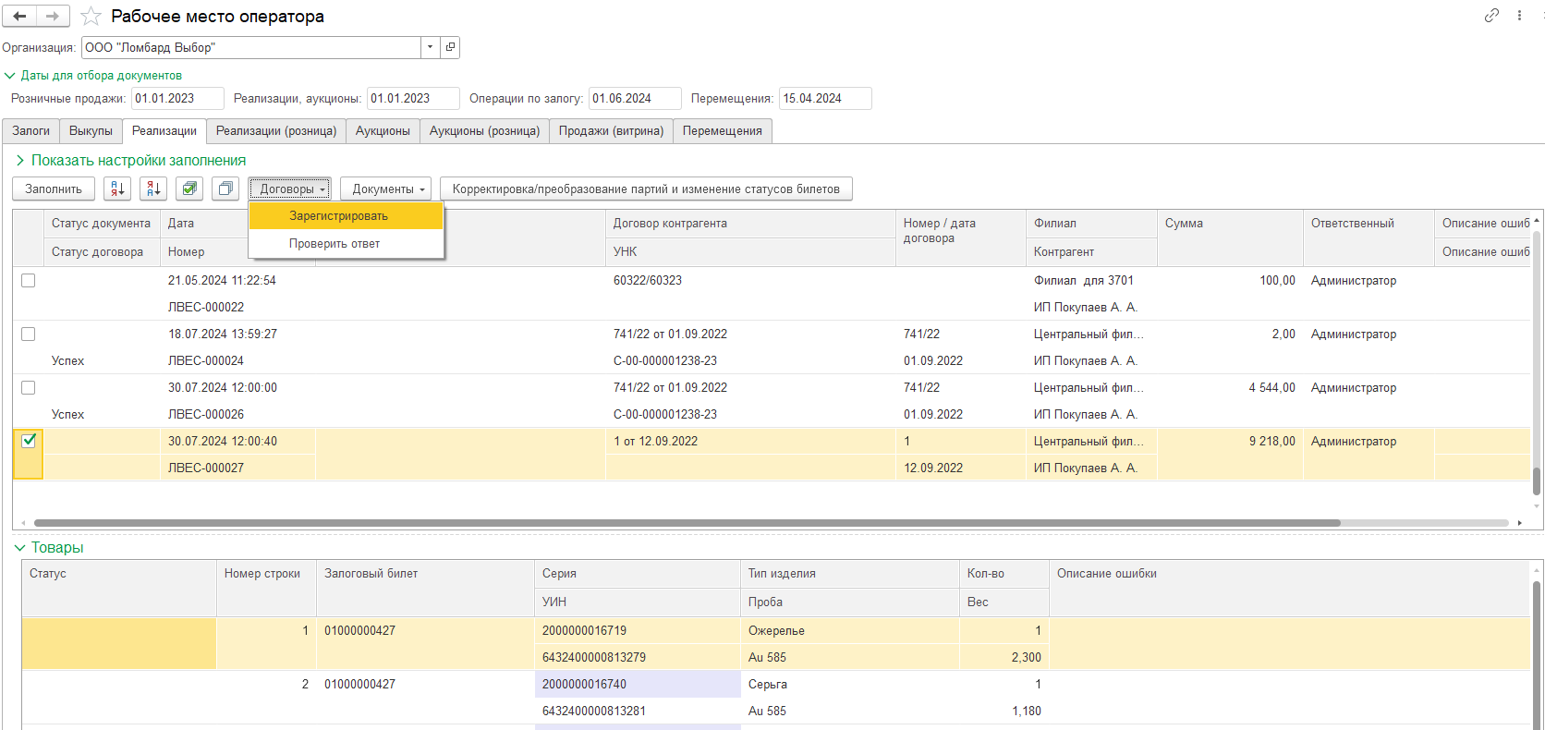Select УИН cell 6432400000813281

coord(638,711)
